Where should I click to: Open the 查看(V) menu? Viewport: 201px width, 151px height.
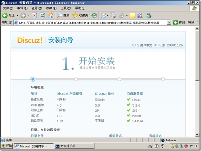(x=37, y=8)
